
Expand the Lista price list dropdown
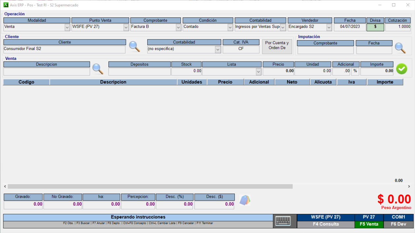(x=258, y=71)
